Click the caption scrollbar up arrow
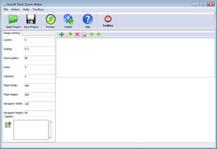217x149 pixels. coord(51,122)
